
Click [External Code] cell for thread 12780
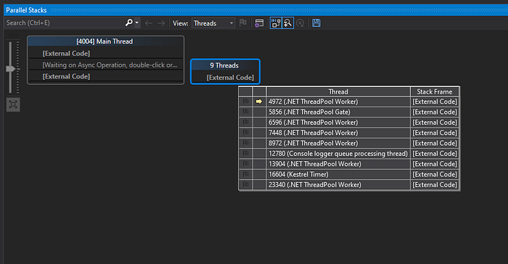[x=435, y=154]
